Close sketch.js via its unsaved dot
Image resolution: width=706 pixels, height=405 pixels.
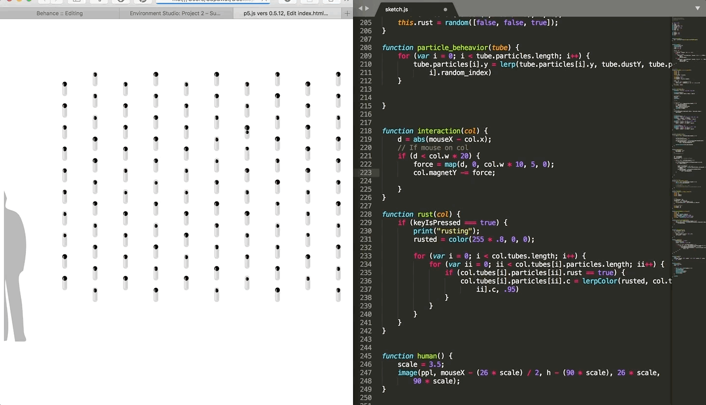pos(445,9)
